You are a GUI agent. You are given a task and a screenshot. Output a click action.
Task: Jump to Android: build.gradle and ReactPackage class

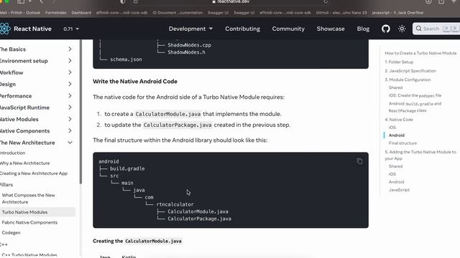click(415, 107)
